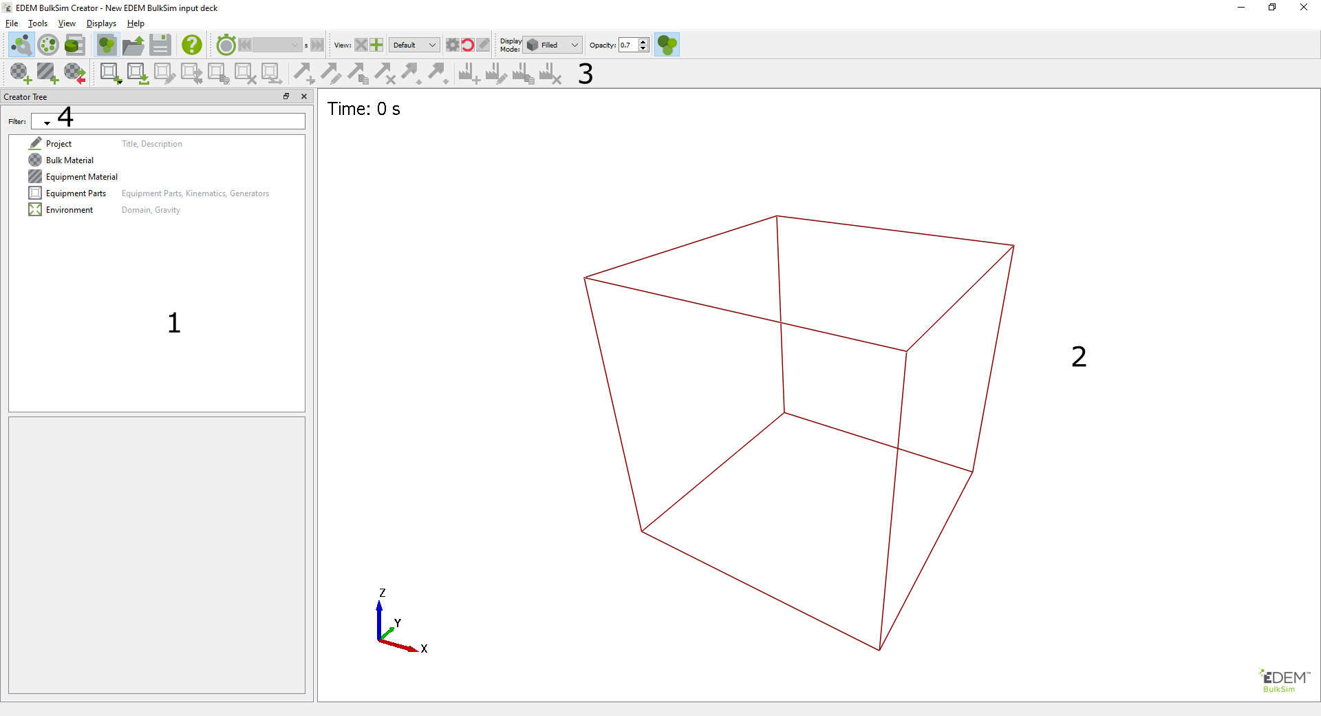
Task: Click the Transfer Materials icon
Action: click(74, 73)
